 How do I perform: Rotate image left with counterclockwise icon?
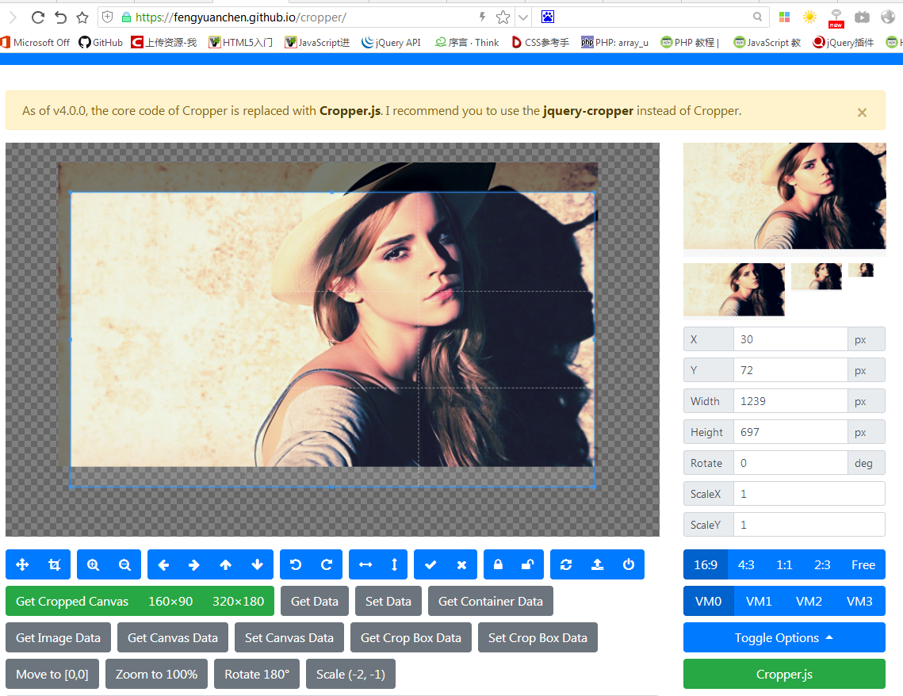click(296, 564)
